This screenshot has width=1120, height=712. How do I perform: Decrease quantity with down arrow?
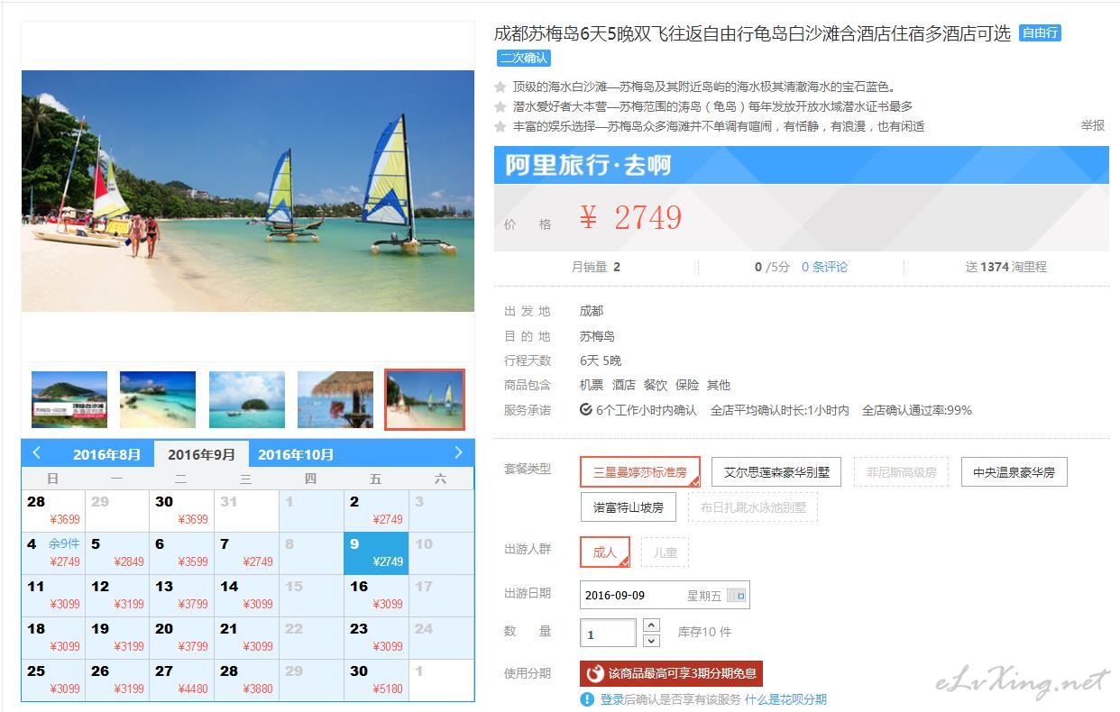[651, 641]
